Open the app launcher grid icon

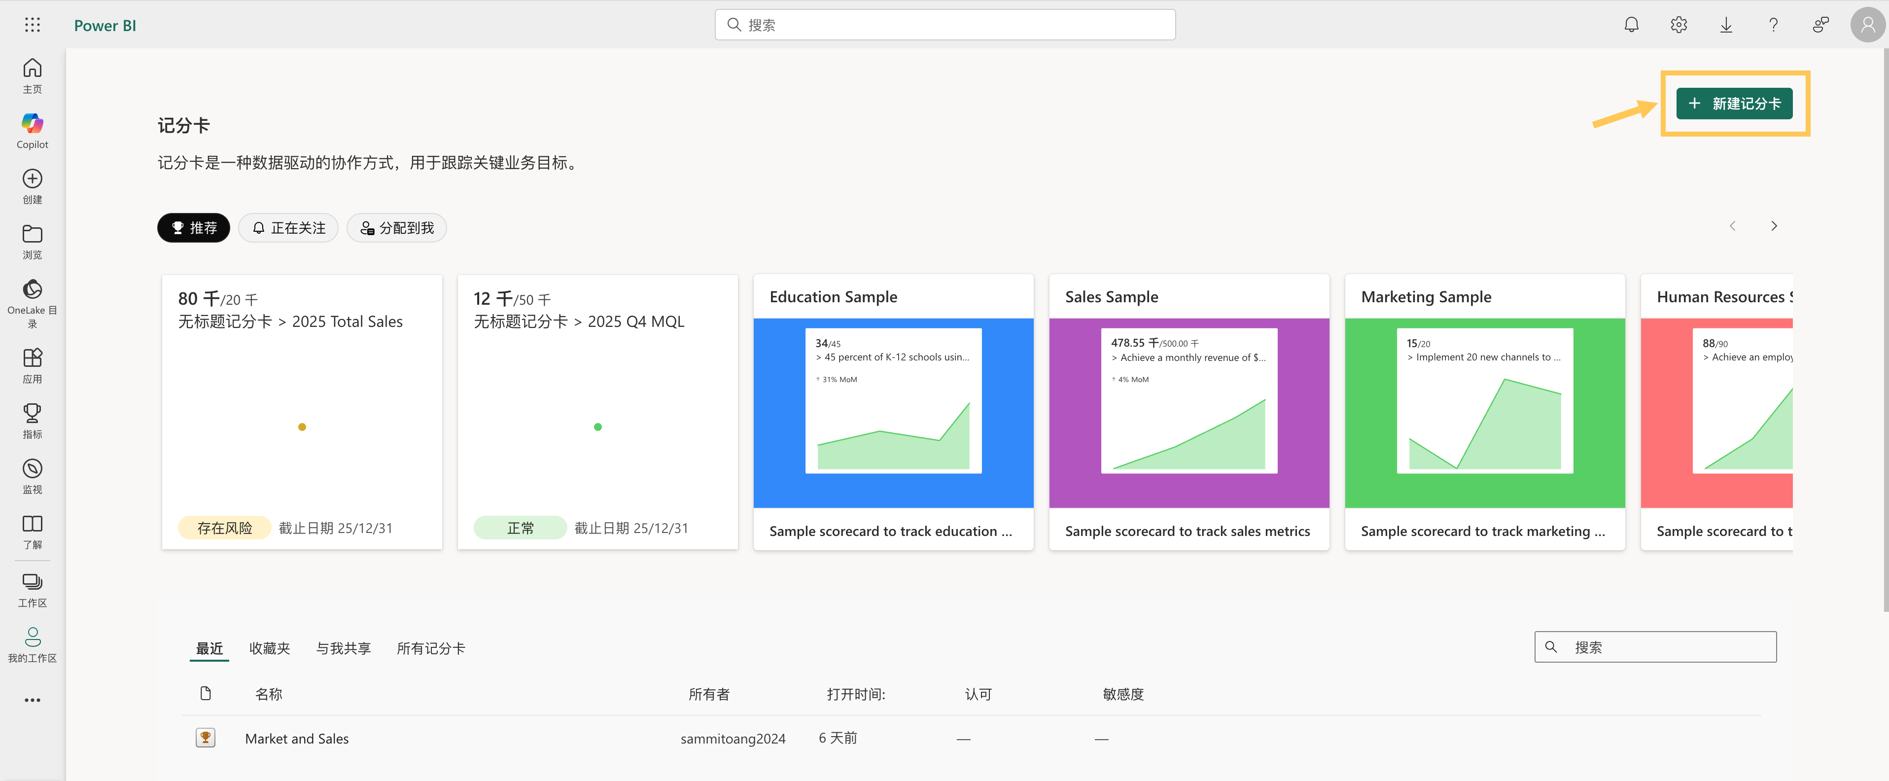[x=32, y=25]
